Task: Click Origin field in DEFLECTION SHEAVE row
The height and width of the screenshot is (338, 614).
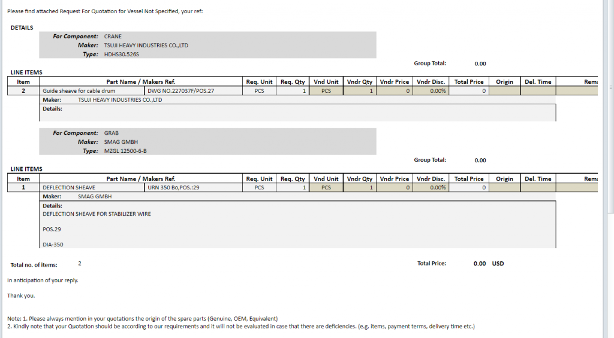Action: point(504,188)
